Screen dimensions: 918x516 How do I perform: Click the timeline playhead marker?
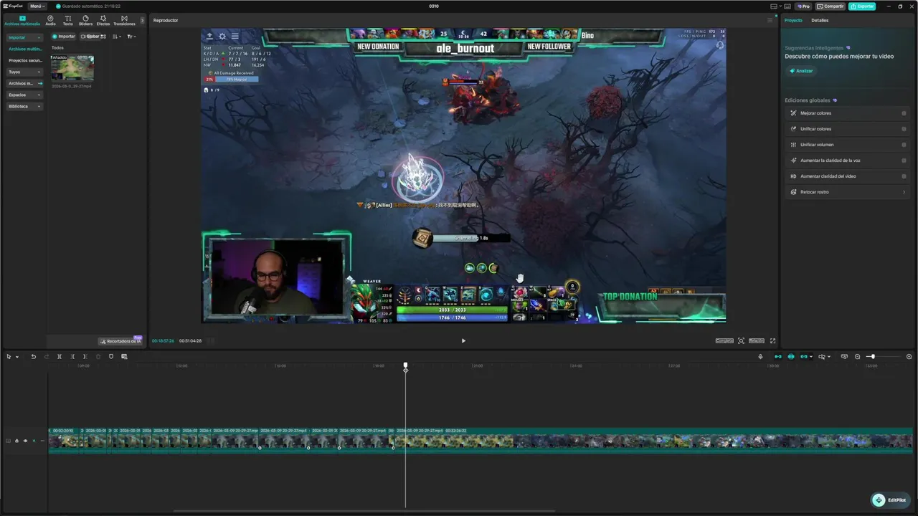(x=405, y=366)
